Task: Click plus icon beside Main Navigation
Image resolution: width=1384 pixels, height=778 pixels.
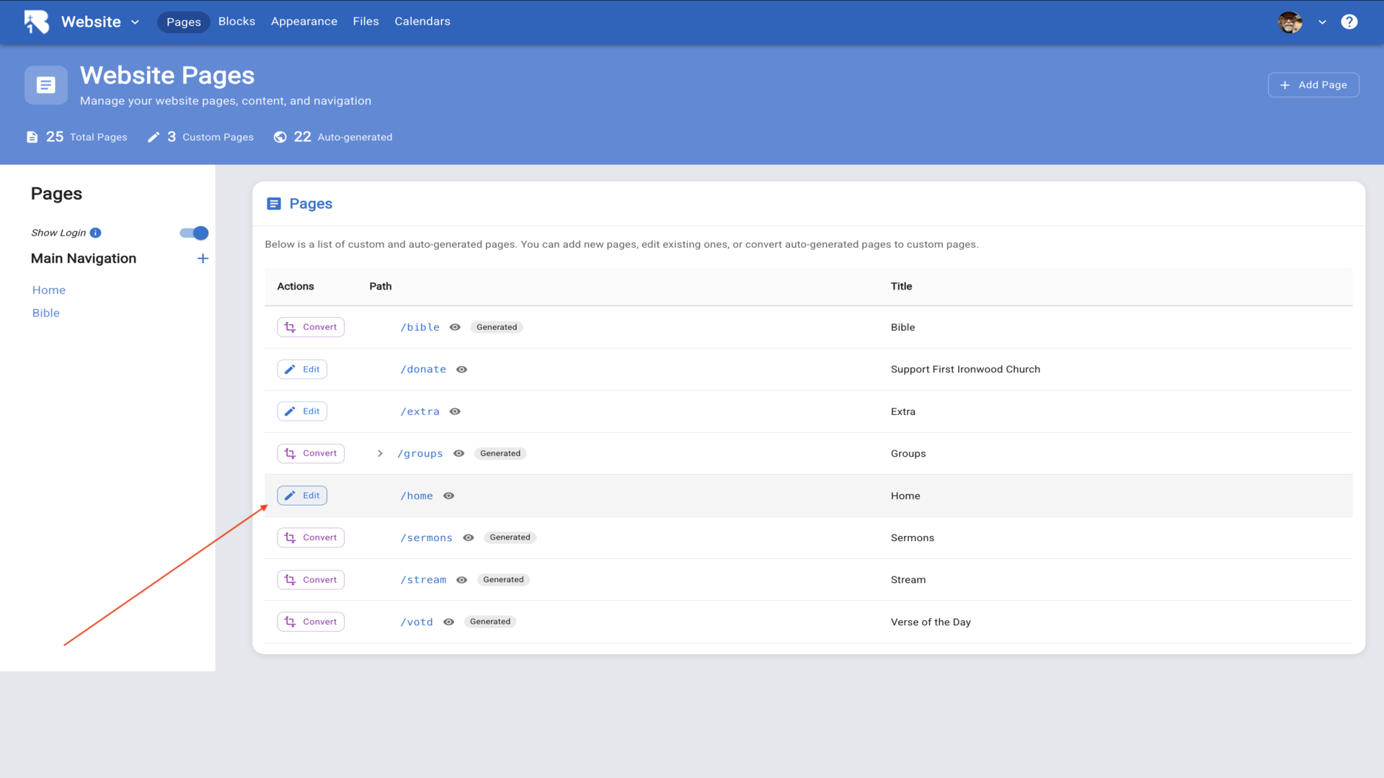Action: 203,259
